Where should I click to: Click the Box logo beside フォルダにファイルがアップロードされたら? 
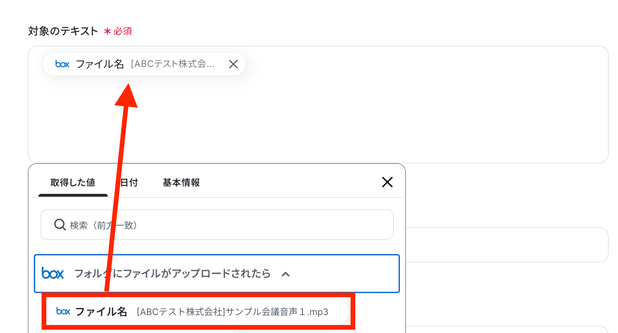53,273
